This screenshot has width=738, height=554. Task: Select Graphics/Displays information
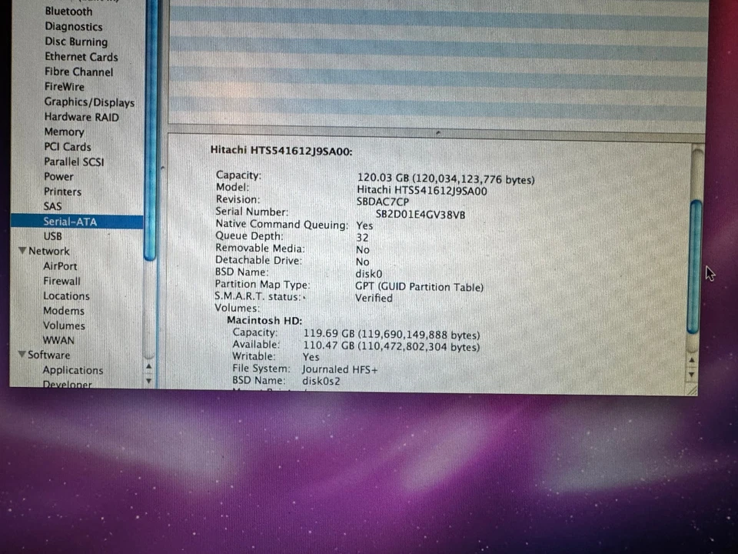(89, 102)
